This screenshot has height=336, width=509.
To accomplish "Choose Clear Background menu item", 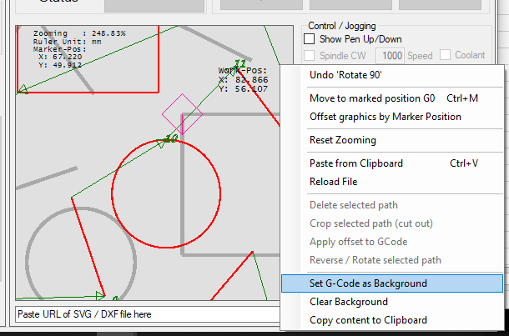I will pos(348,302).
